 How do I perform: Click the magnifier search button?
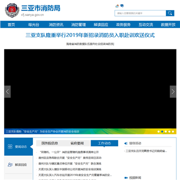tap(170, 13)
